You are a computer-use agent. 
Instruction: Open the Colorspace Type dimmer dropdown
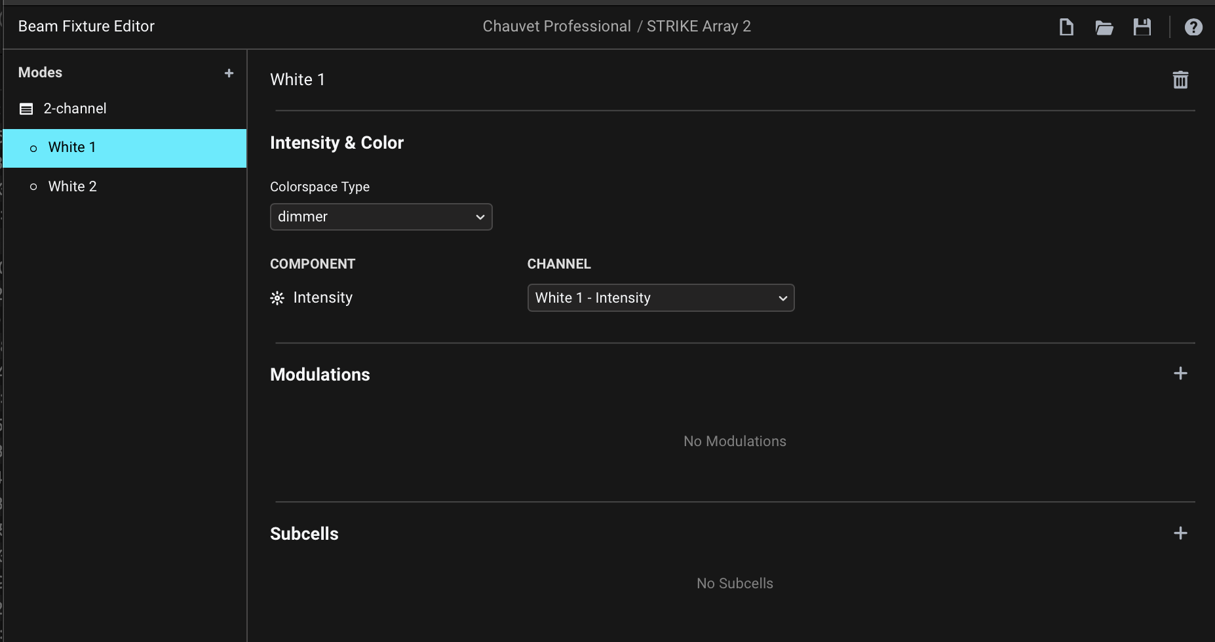(381, 217)
